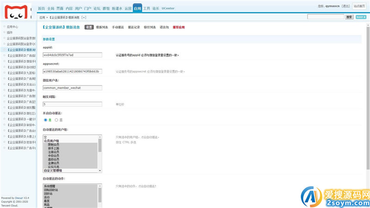The width and height of the screenshot is (370, 208).
Task: Click user group list down arrow
Action: click(x=100, y=171)
